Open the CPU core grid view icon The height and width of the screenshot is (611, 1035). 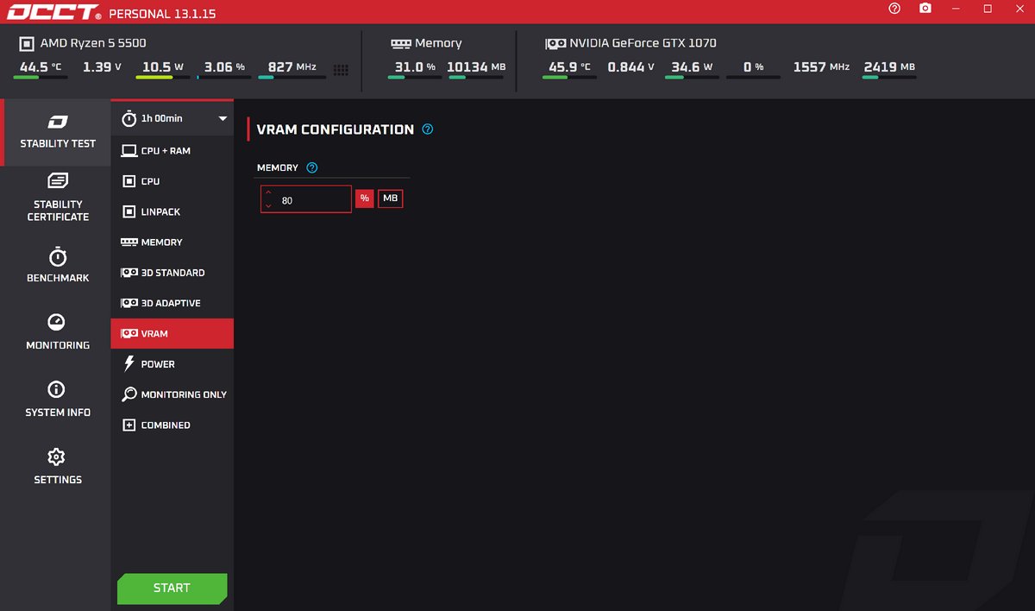point(341,70)
